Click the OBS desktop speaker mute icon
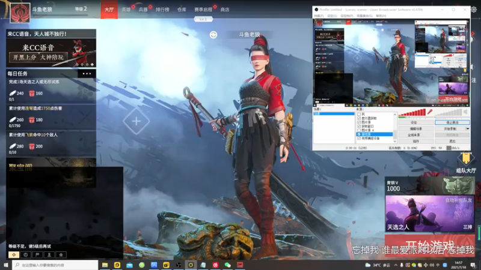This screenshot has height=270, width=481. coord(465,112)
